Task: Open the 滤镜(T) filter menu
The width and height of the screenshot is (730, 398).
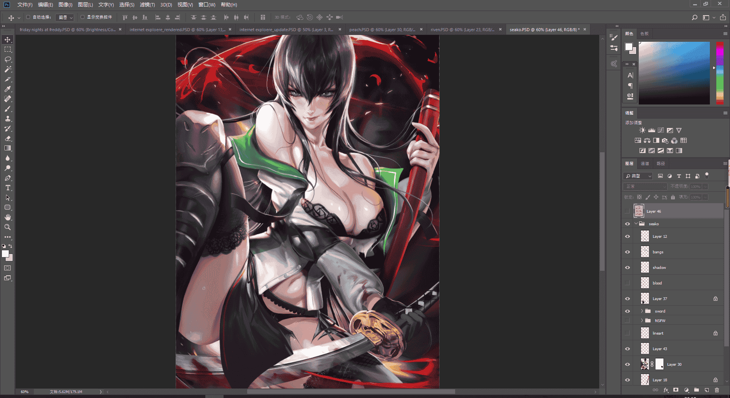Action: (x=148, y=5)
